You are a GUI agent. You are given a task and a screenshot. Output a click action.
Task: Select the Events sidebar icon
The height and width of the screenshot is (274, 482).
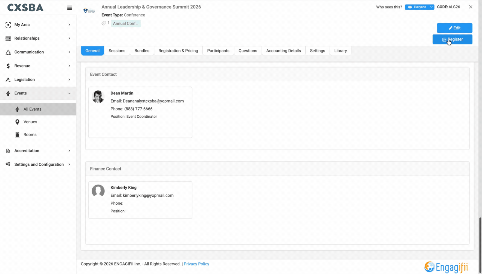click(x=8, y=93)
